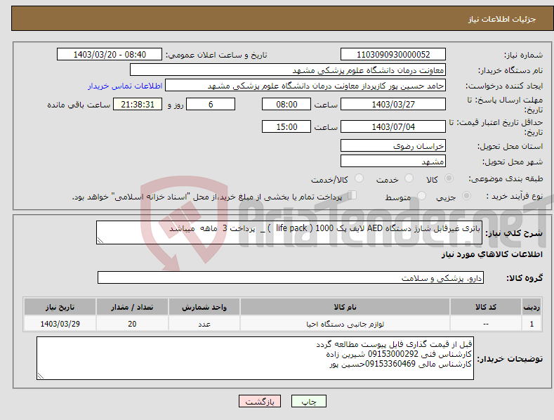
Task: Click the نوع فرآیند خرید label
Action: point(514,196)
